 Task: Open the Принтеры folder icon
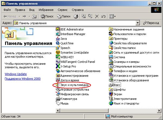coord(111,39)
